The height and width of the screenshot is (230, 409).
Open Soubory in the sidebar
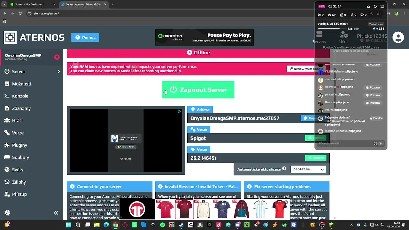click(20, 157)
